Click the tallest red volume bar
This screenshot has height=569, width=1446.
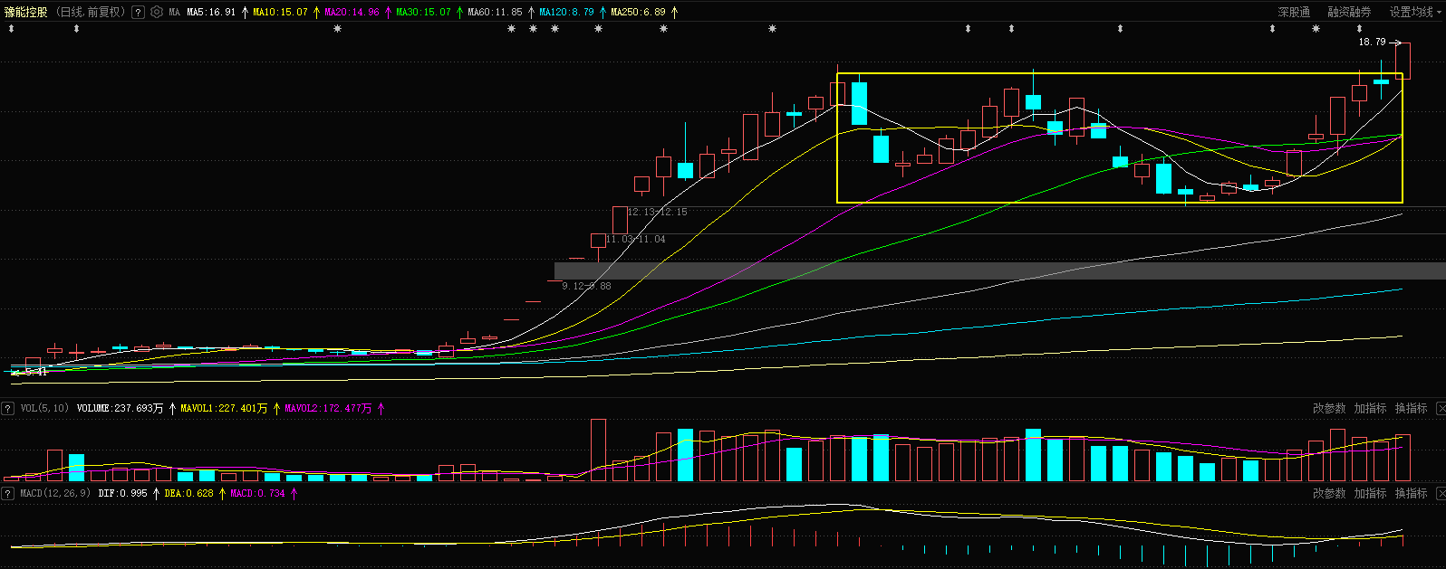click(598, 450)
